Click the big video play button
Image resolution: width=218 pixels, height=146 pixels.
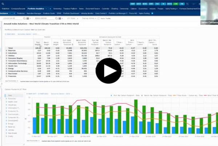coord(108,71)
